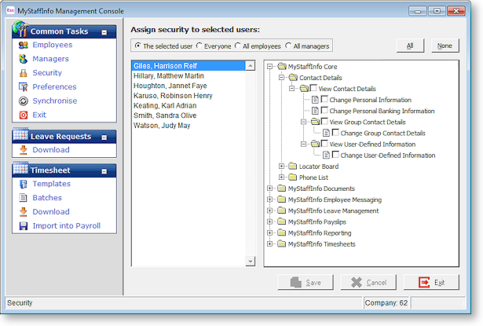This screenshot has width=483, height=326.
Task: Open Security via its key icon
Action: click(22, 73)
